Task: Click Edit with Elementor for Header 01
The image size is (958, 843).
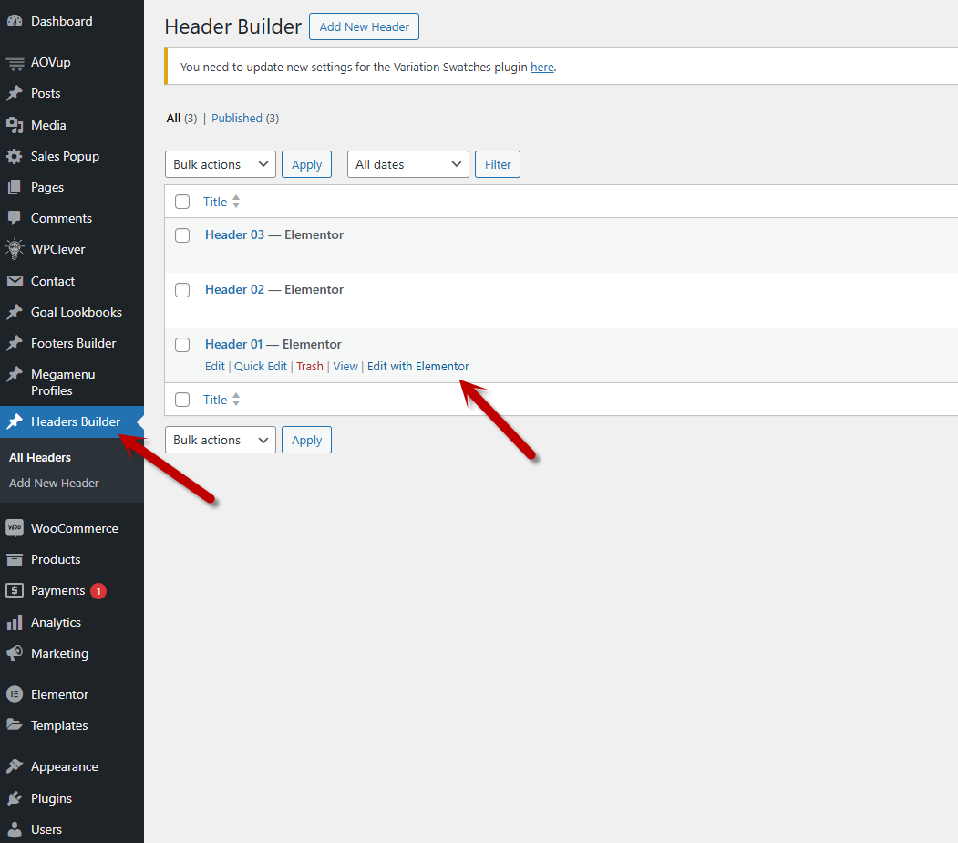Action: tap(417, 366)
